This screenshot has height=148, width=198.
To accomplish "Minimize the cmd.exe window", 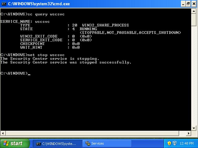I will (x=183, y=4).
